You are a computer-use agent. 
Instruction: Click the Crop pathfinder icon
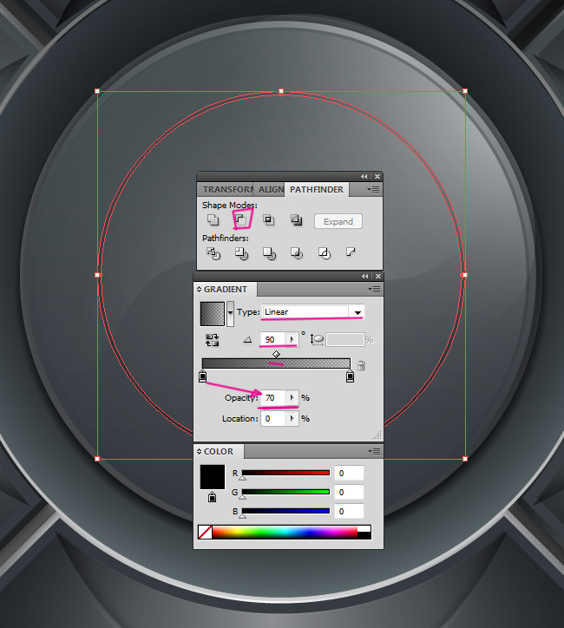(x=297, y=253)
